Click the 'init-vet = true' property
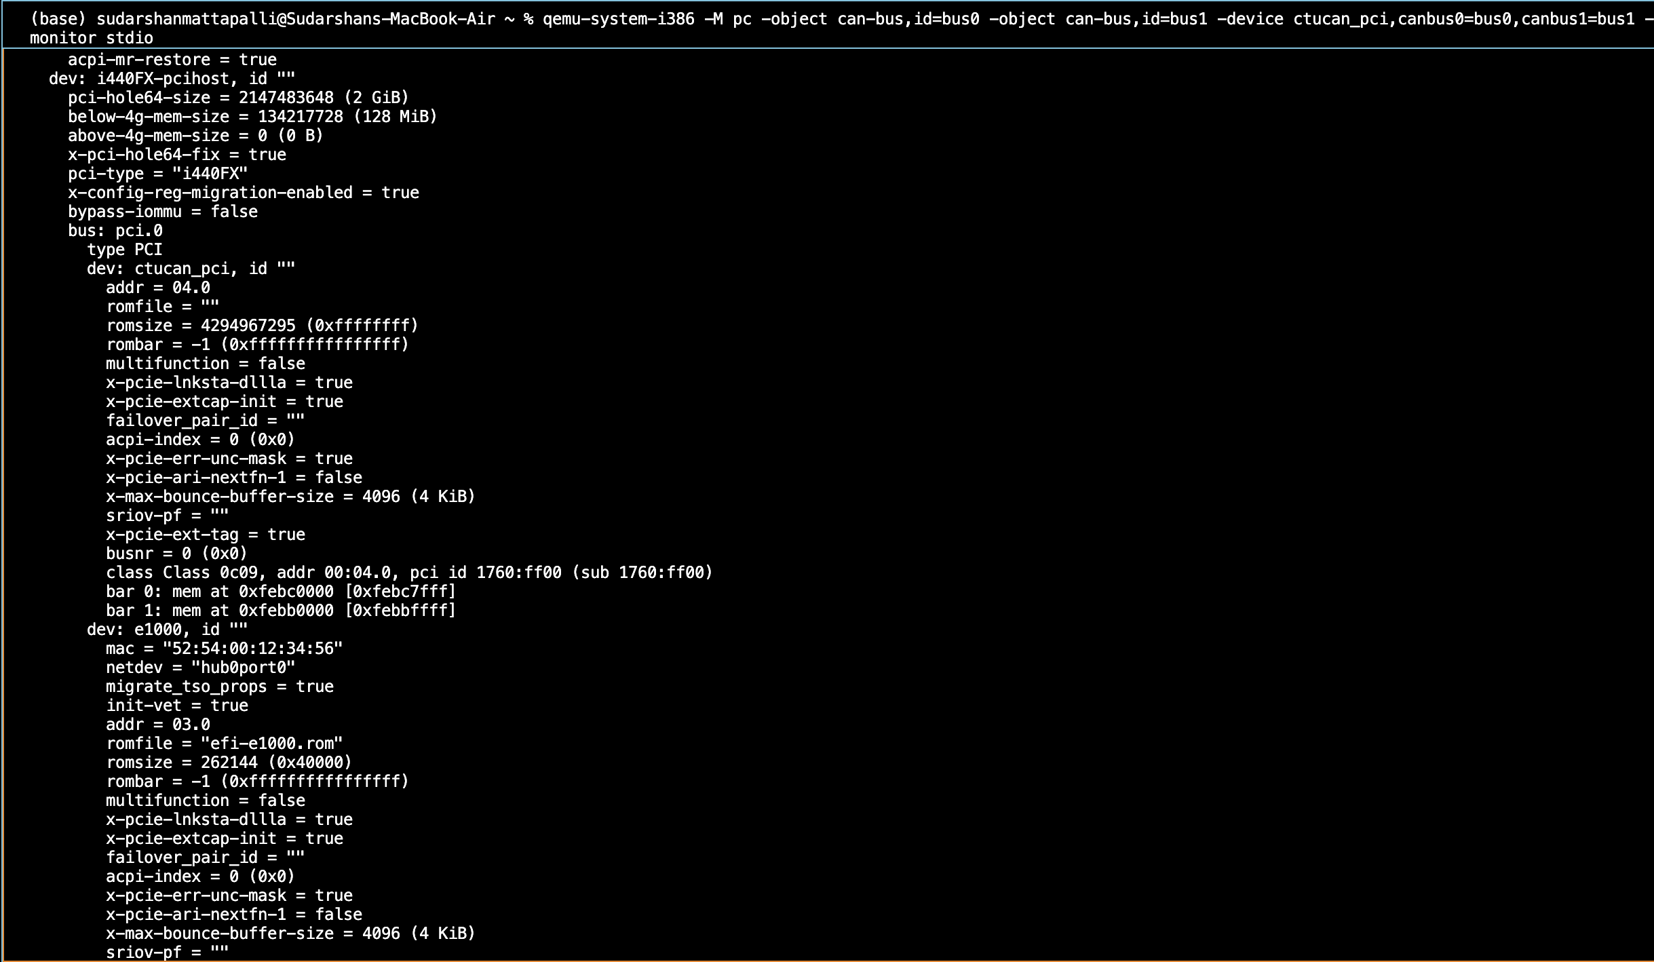This screenshot has width=1654, height=962. (x=176, y=706)
